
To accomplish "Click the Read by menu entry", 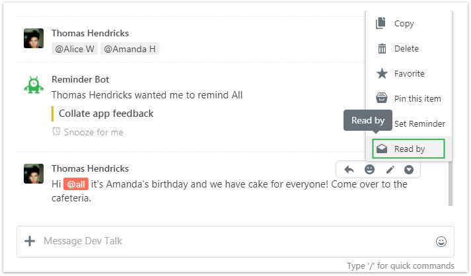I will pyautogui.click(x=408, y=149).
